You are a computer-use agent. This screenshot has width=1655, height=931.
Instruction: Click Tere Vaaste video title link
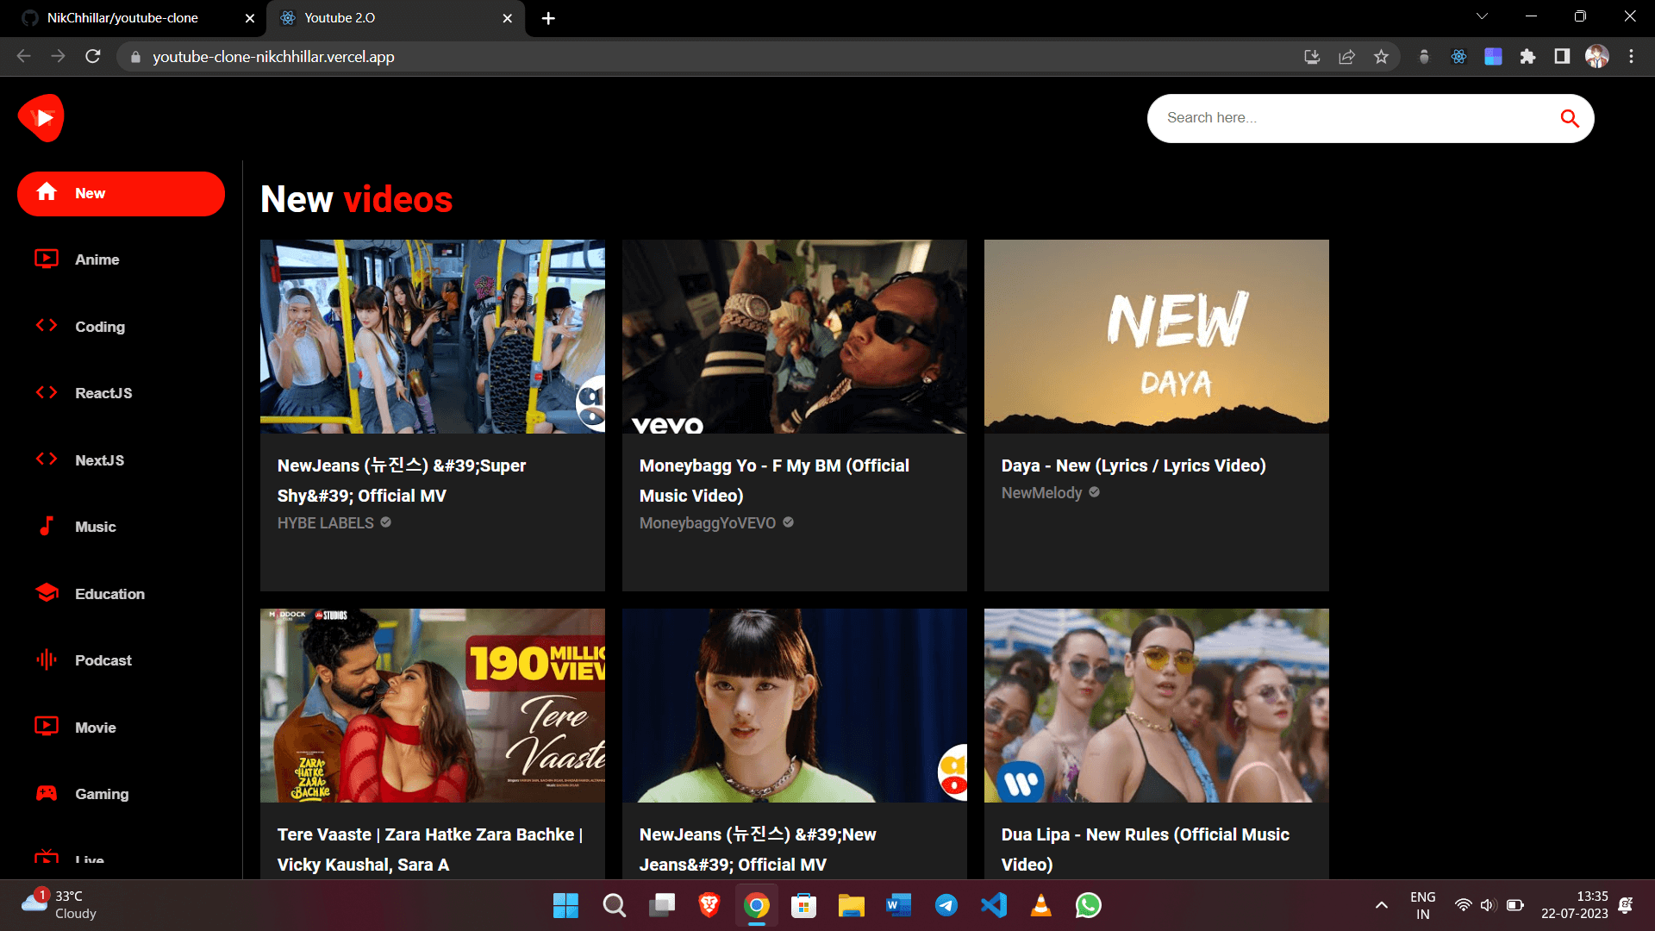430,849
